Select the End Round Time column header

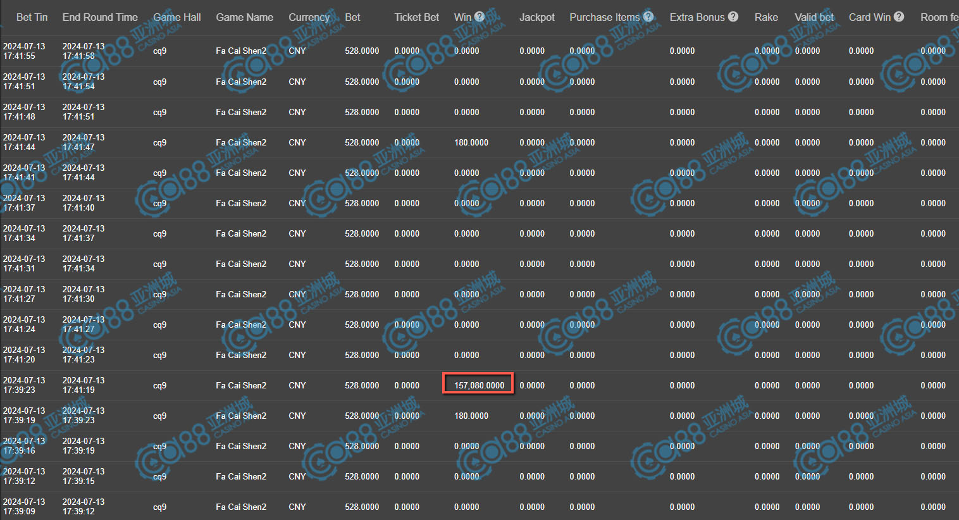(x=100, y=17)
